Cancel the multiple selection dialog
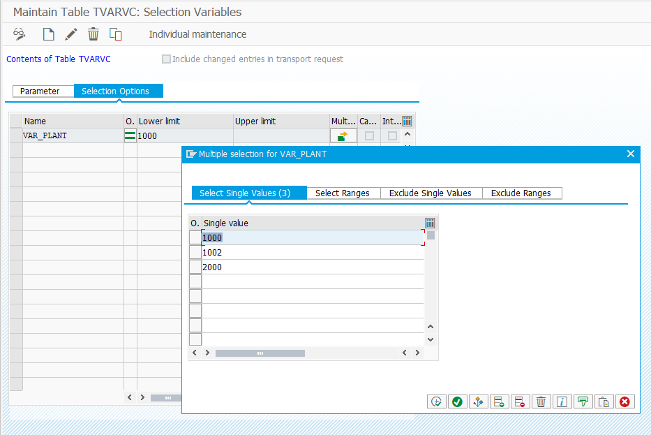 [x=624, y=401]
